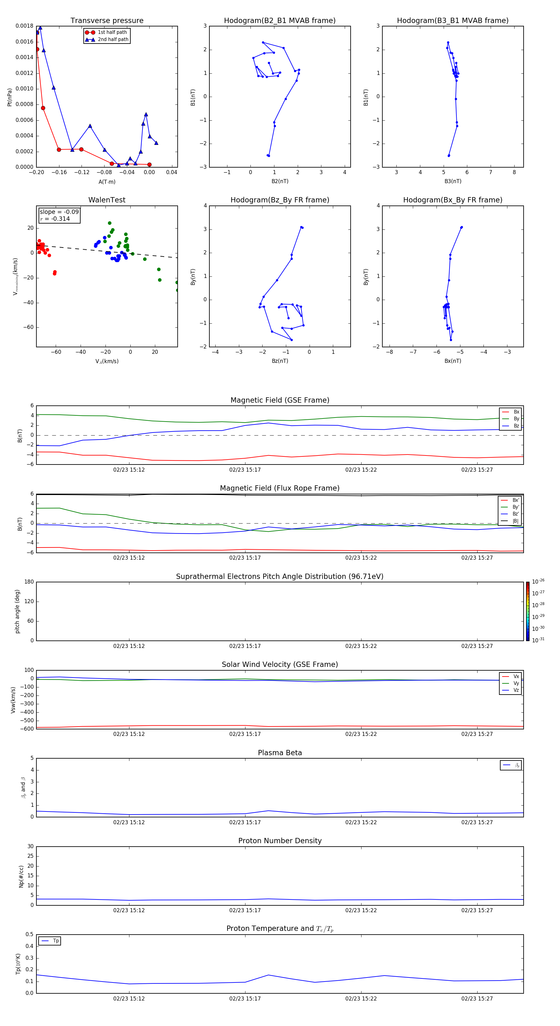Click the "Vsw(km/s)" y-axis label
The width and height of the screenshot is (560, 1026).
pos(13,700)
